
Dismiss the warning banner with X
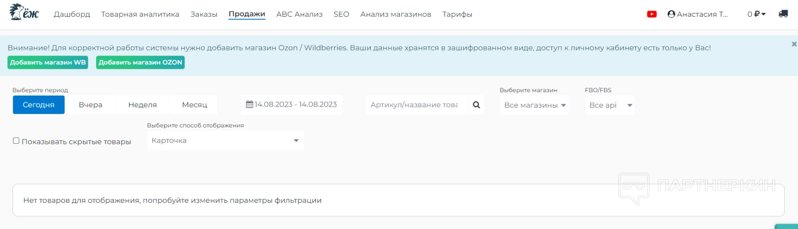tap(794, 44)
